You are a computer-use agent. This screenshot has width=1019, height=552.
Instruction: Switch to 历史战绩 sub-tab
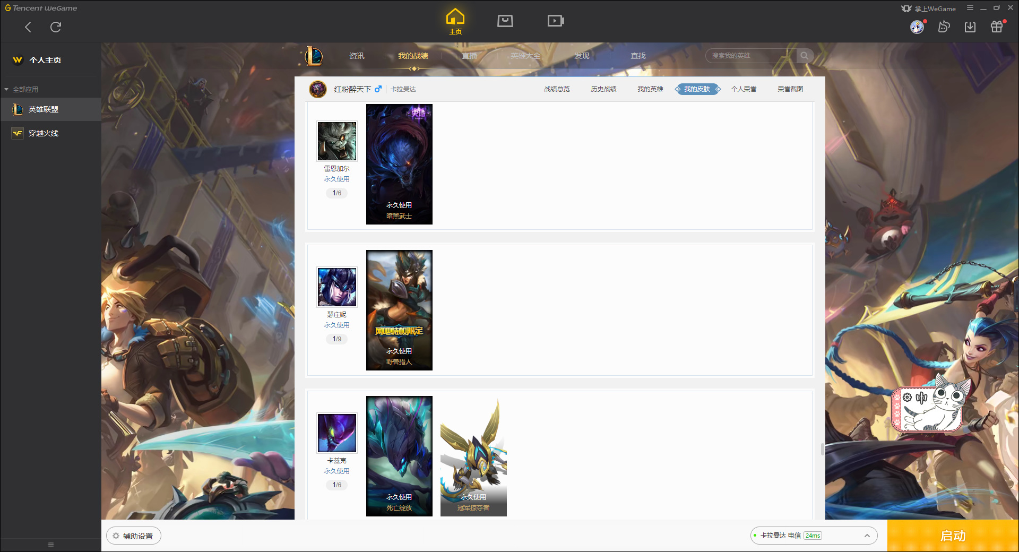click(603, 89)
